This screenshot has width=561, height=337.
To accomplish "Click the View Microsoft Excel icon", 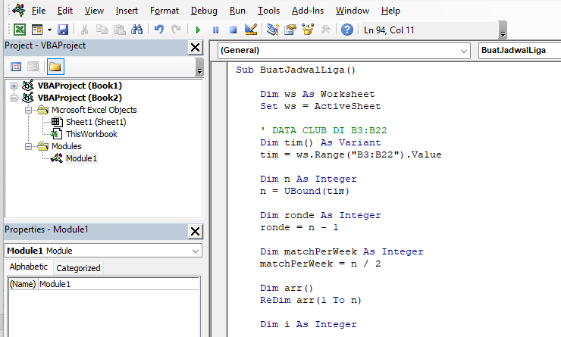I will click(20, 30).
